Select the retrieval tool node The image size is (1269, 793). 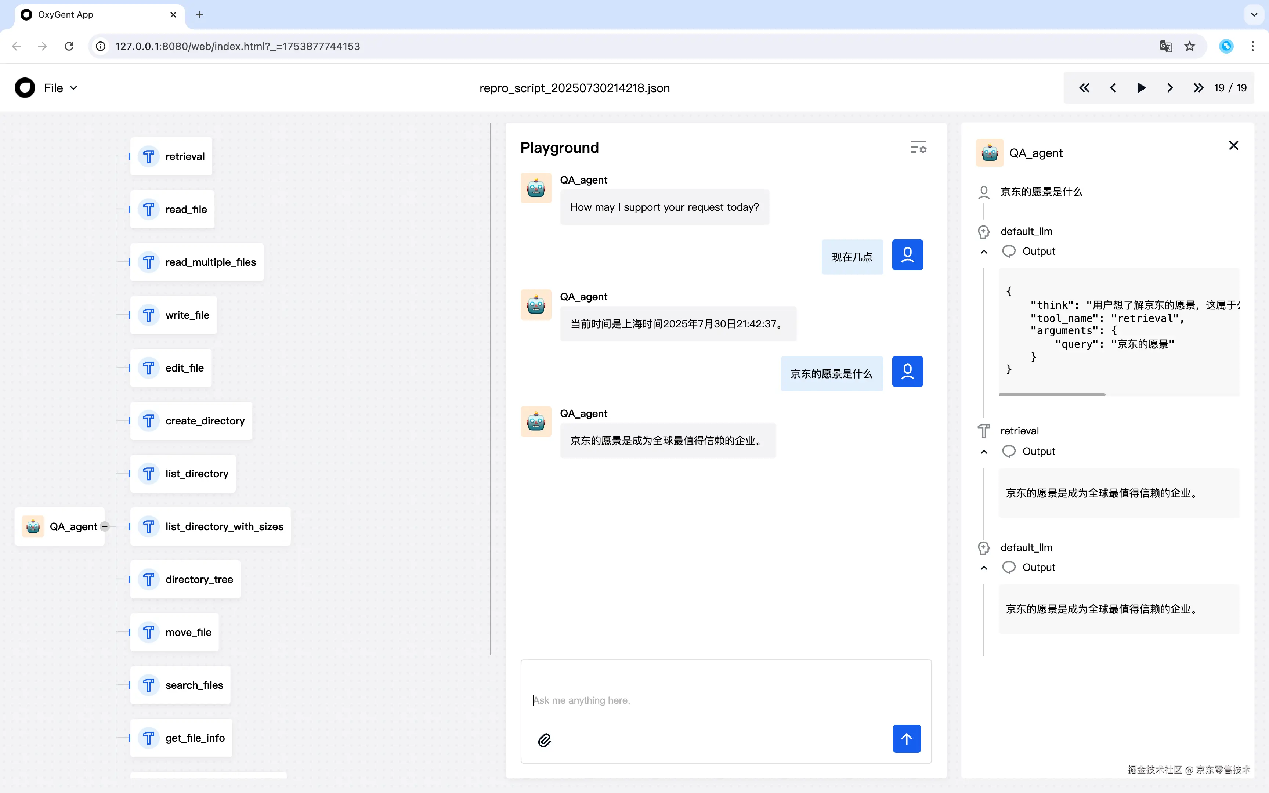171,157
